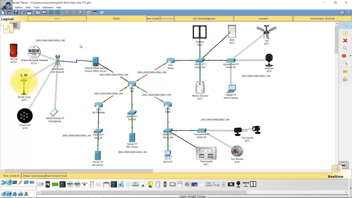352x198 pixels.
Task: Open the drawing palette icon
Action: point(89,12)
